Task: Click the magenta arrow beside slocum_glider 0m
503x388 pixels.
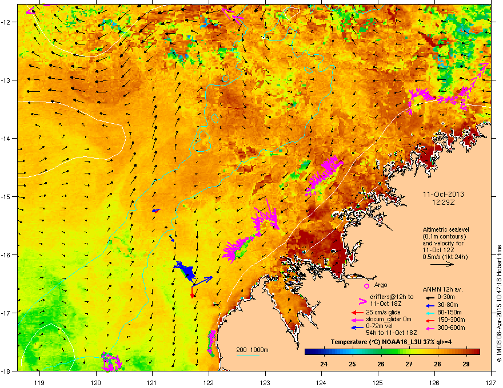Action: 358,320
